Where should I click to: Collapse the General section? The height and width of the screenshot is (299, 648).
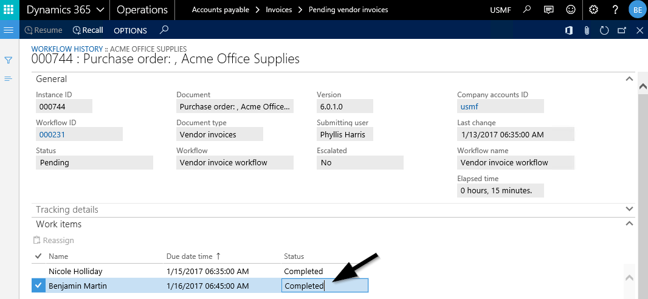point(629,78)
